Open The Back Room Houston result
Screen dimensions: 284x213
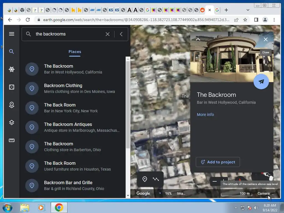74,166
